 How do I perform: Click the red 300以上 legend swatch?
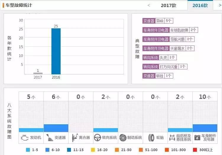coord(195,150)
